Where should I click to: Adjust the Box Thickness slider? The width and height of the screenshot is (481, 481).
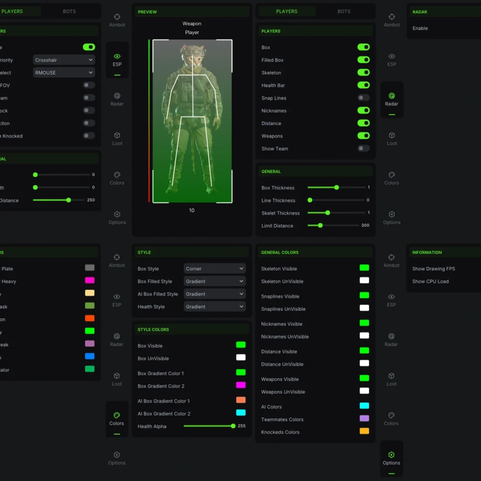(337, 188)
